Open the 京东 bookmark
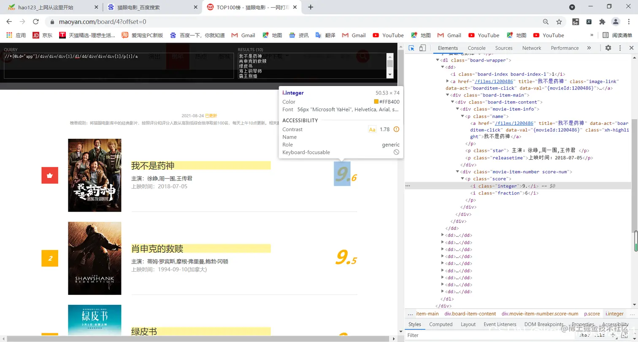This screenshot has height=342, width=638. click(x=43, y=35)
